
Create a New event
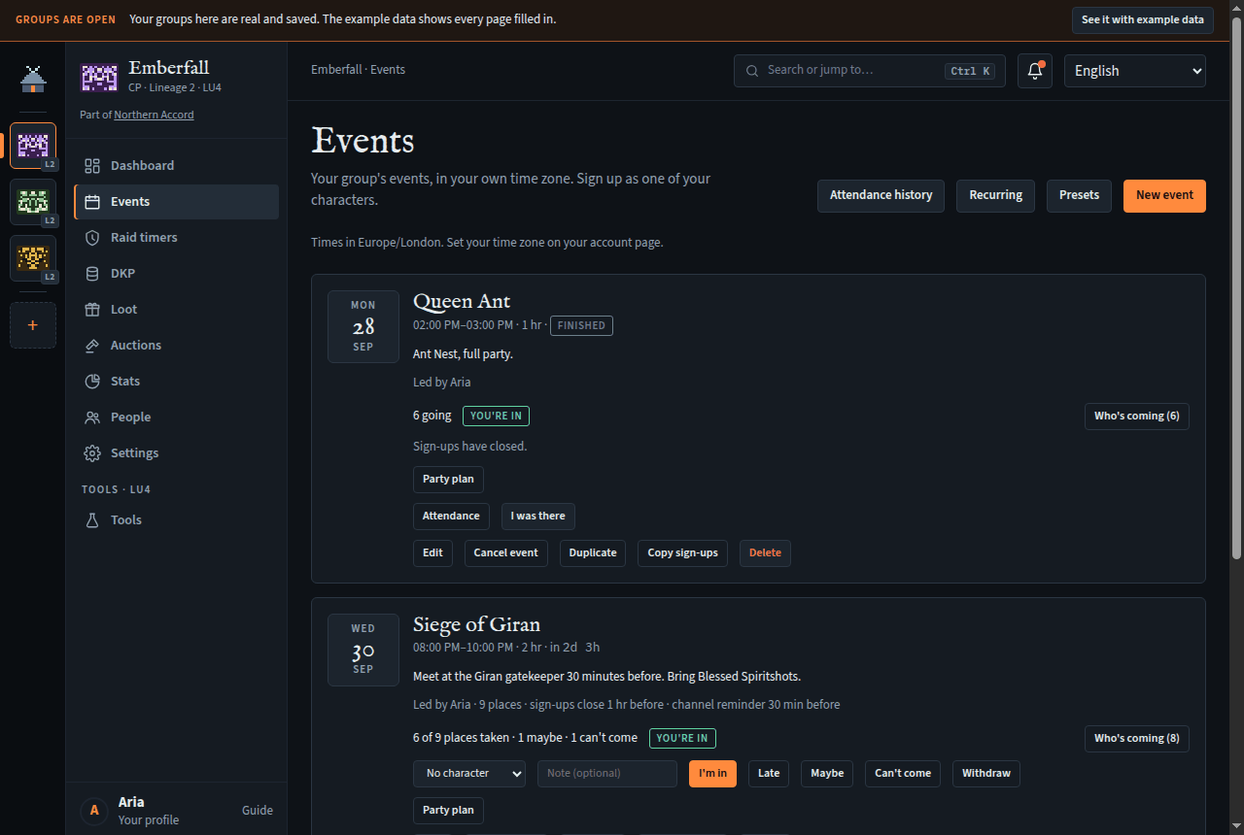click(x=1164, y=195)
